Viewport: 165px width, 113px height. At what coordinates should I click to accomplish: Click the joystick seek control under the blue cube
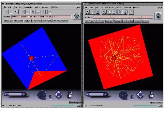pyautogui.click(x=51, y=97)
